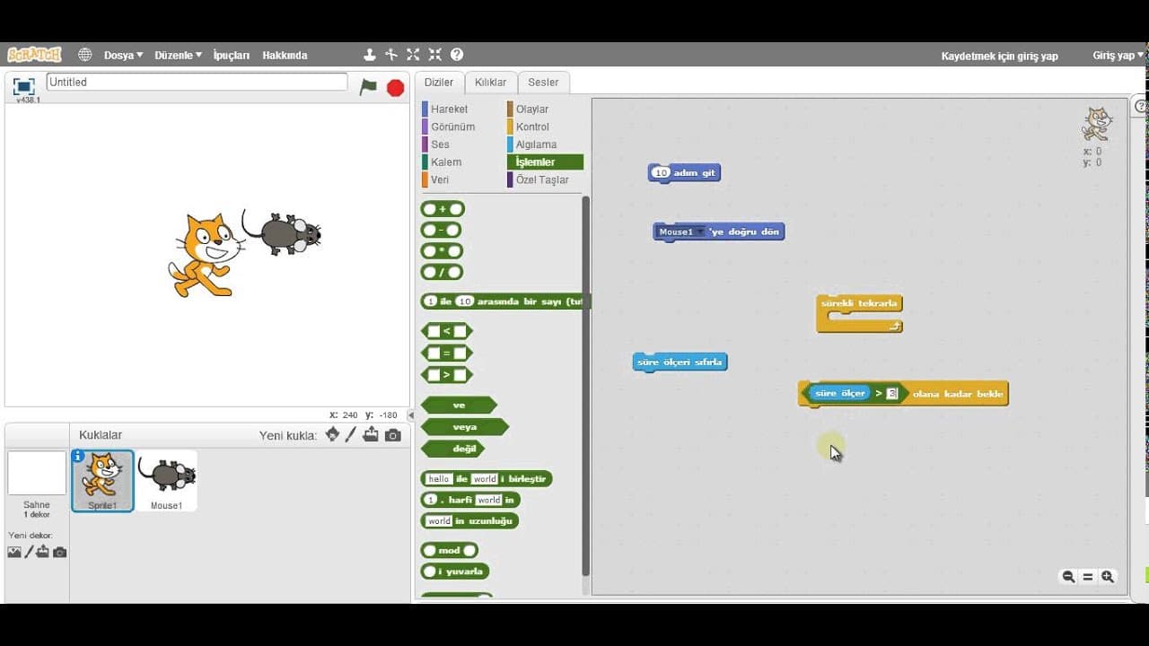Reset scripts area zoom
The width and height of the screenshot is (1149, 646).
(1088, 577)
